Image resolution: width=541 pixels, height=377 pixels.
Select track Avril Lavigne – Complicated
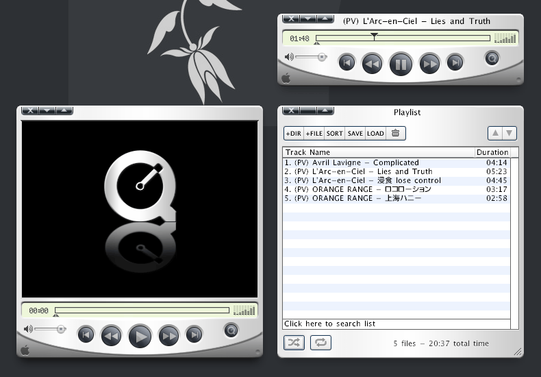click(x=396, y=162)
